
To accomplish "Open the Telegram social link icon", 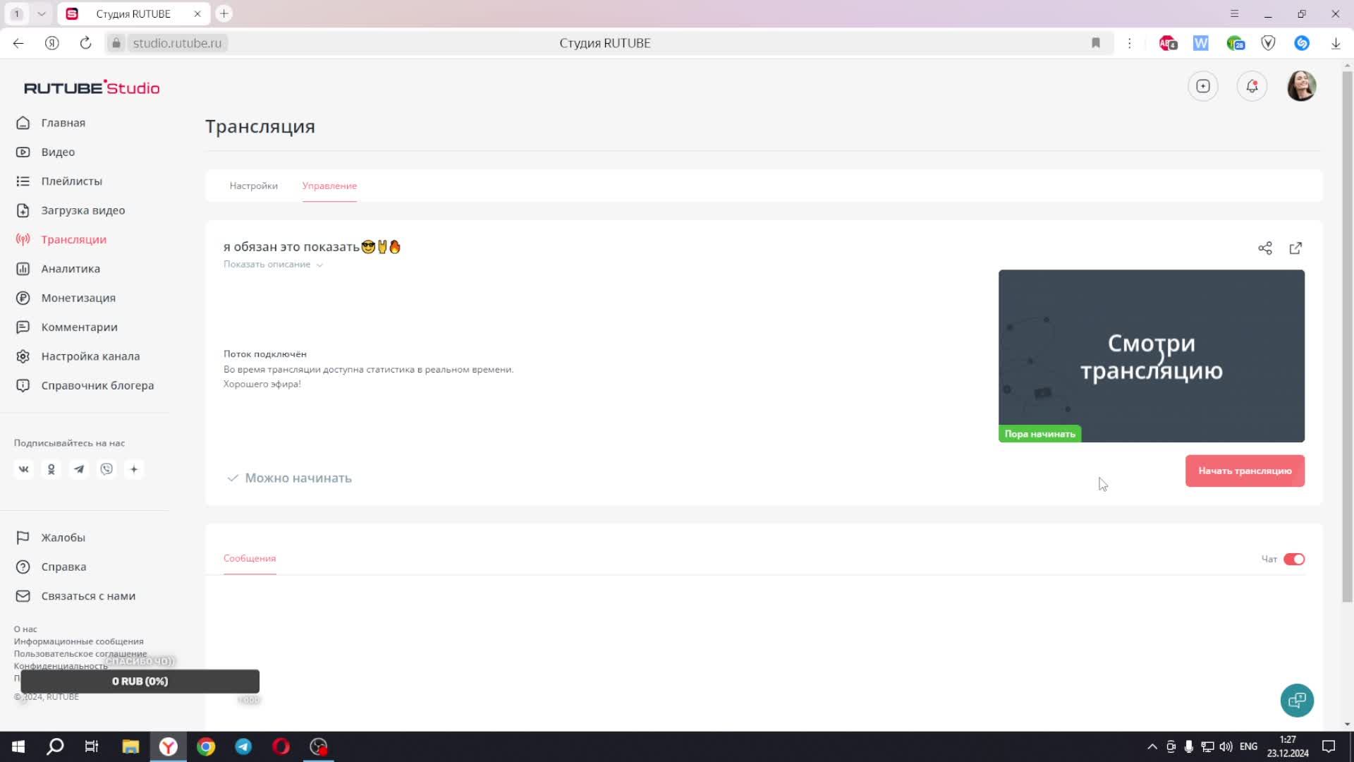I will [79, 469].
